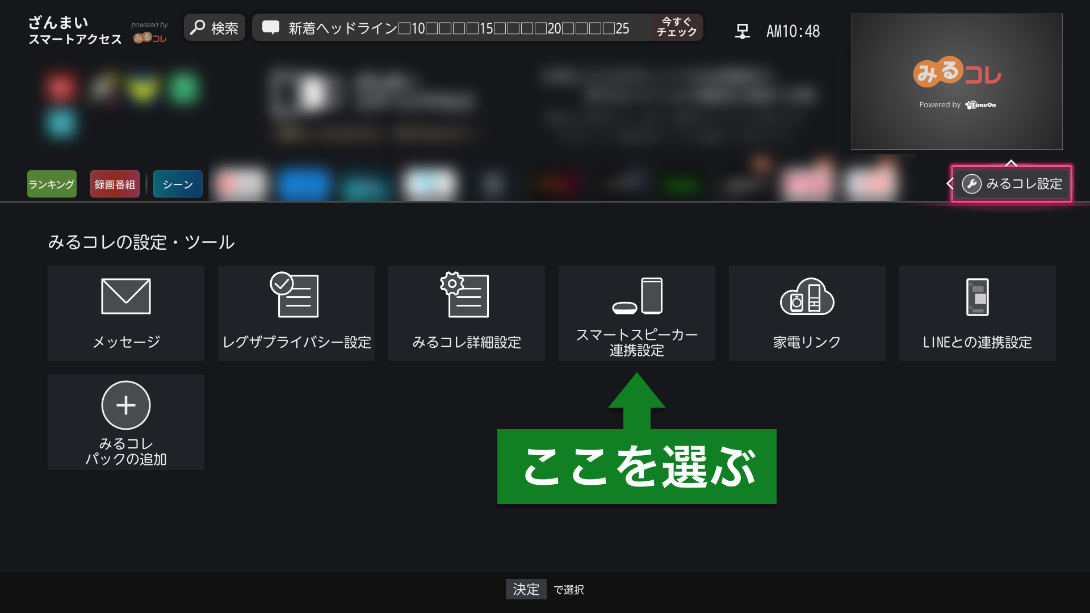The height and width of the screenshot is (613, 1090).
Task: Click the left chevron beside みるコレ設定
Action: pos(950,183)
